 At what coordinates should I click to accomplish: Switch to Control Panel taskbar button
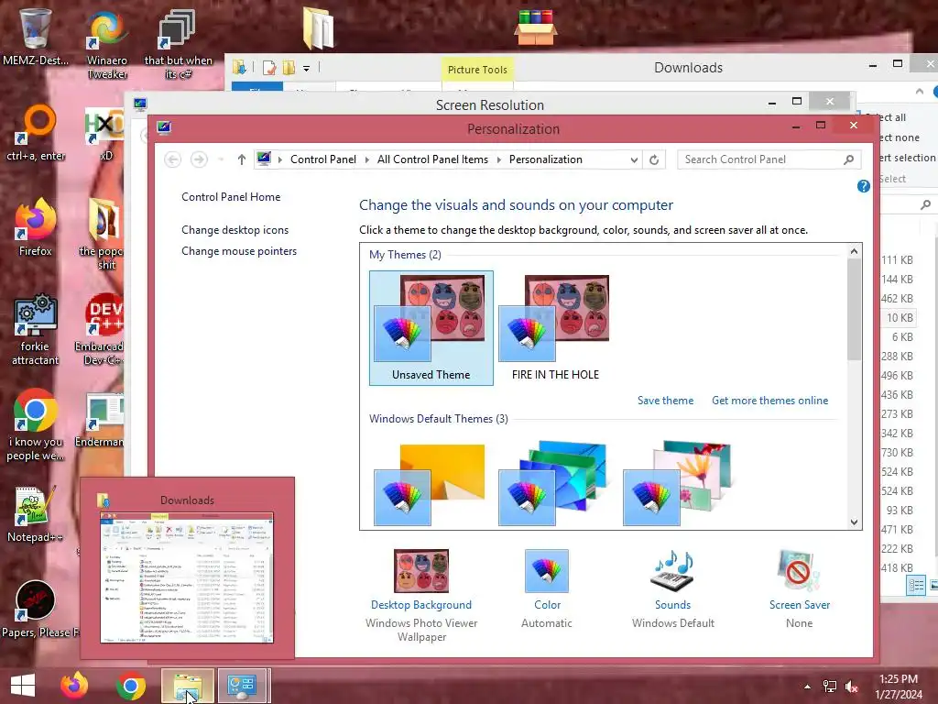coord(242,686)
